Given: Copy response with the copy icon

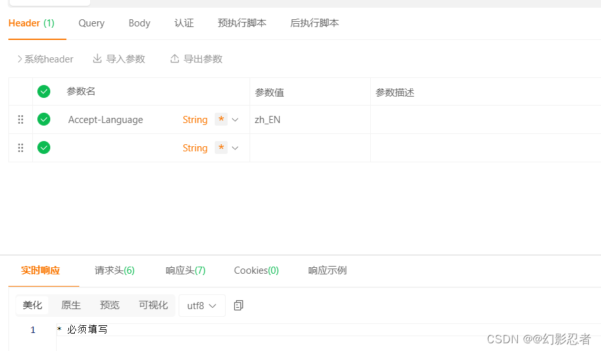Looking at the screenshot, I should pos(239,305).
